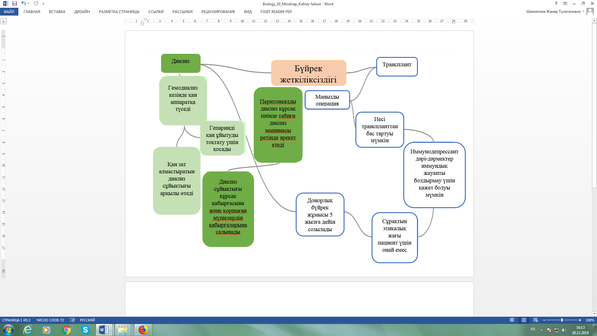The width and height of the screenshot is (597, 336).
Task: Click the zoom in plus icon
Action: point(580,320)
